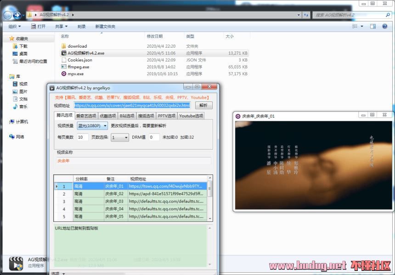Open the 视频 library icon
The image size is (395, 275).
click(x=15, y=84)
